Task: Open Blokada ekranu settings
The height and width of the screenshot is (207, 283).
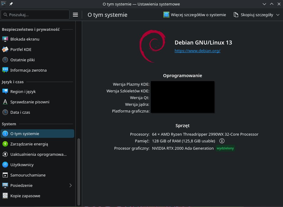Action: coord(37,39)
